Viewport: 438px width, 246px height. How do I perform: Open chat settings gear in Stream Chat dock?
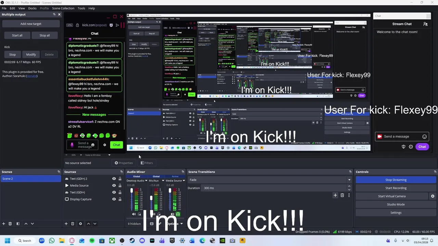coord(411,147)
